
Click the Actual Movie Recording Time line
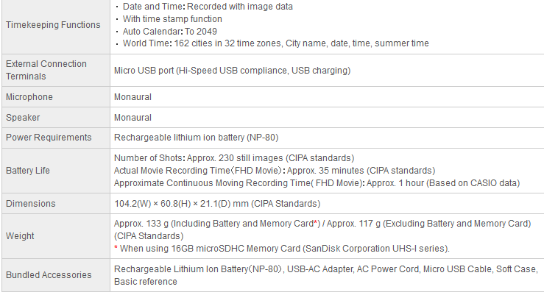(x=275, y=171)
